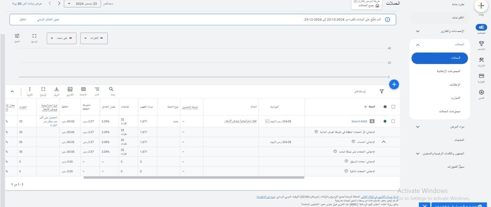Click grey status dot in header
Screen dimensions: 491x207
pyautogui.click(x=385, y=107)
